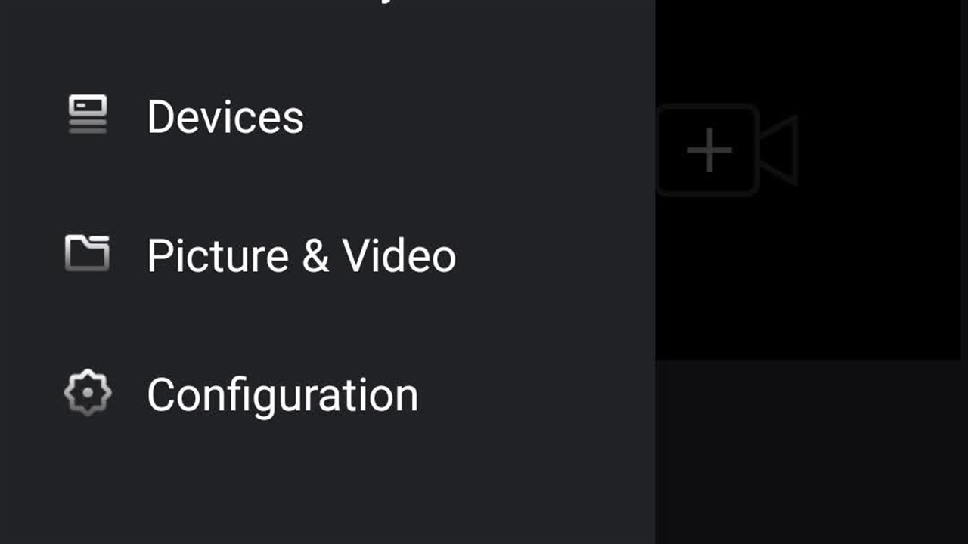Click the Picture & Video folder icon

click(88, 253)
